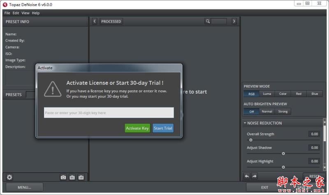Image resolution: width=329 pixels, height=195 pixels.
Task: Select Red preview mode
Action: click(x=299, y=94)
